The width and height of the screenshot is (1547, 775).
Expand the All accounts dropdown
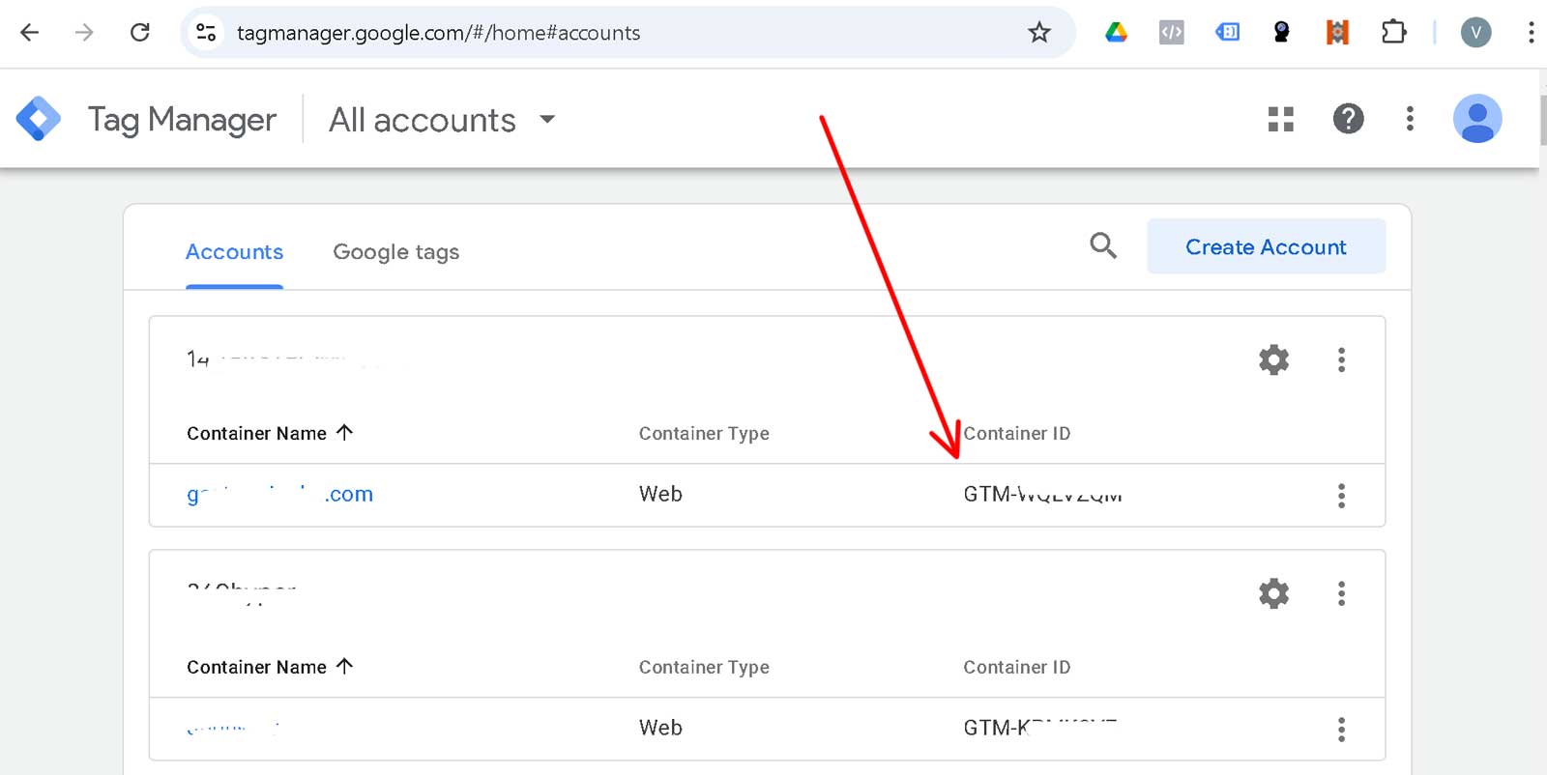443,120
